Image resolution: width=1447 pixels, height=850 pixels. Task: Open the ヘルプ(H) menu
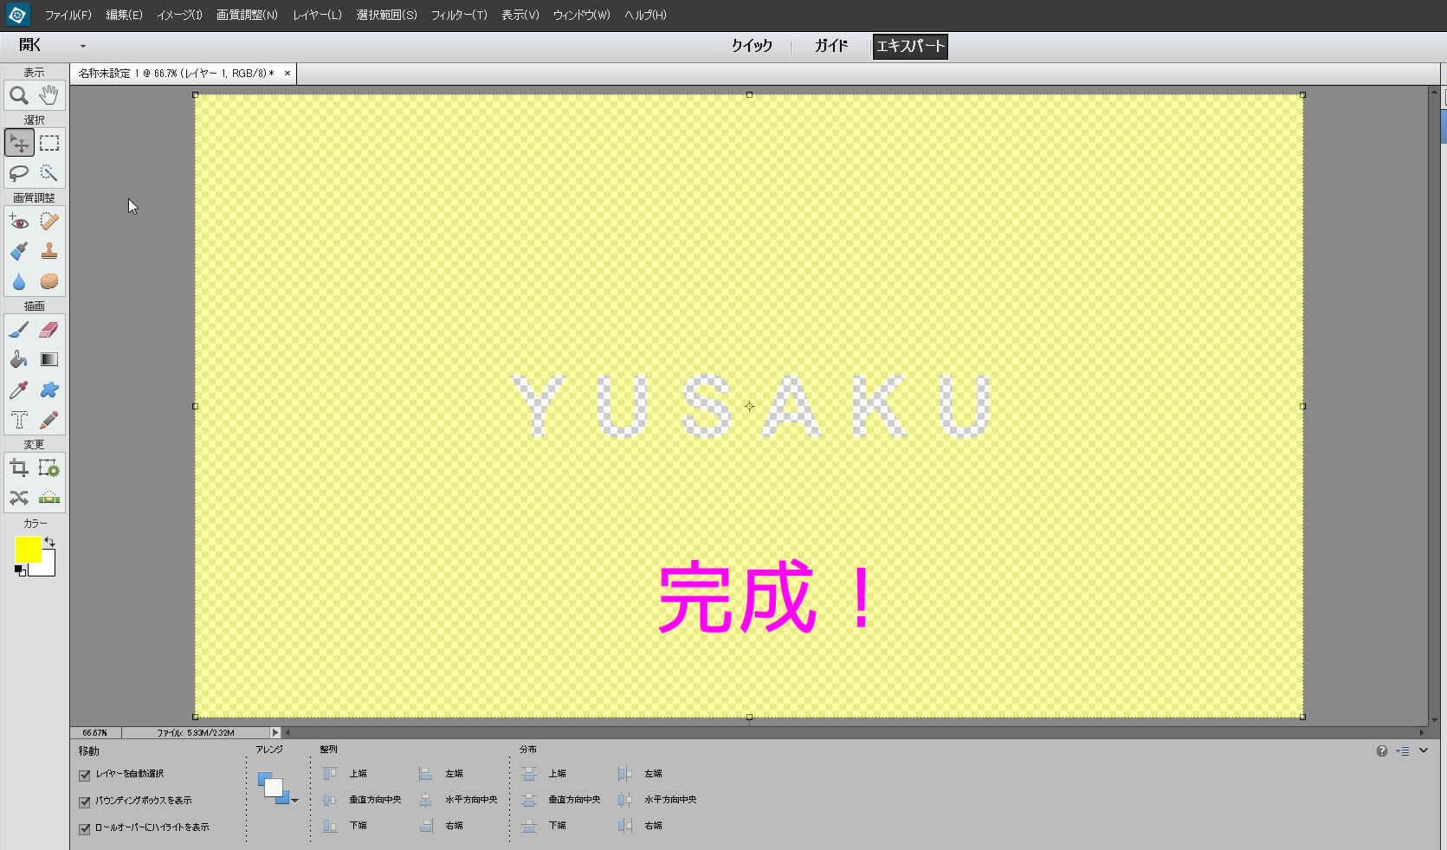point(645,15)
